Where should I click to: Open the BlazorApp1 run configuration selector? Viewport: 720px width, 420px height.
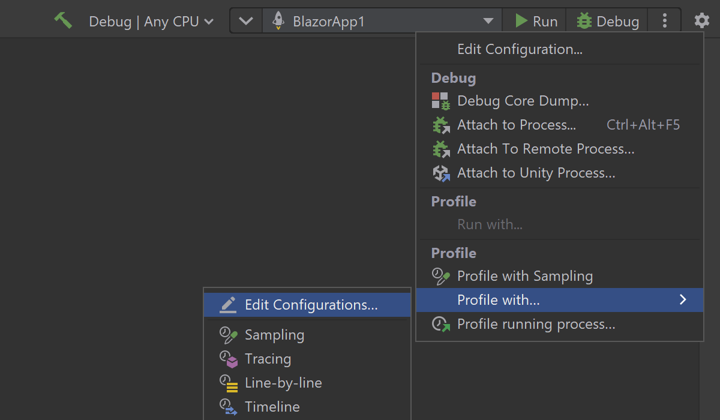[382, 22]
